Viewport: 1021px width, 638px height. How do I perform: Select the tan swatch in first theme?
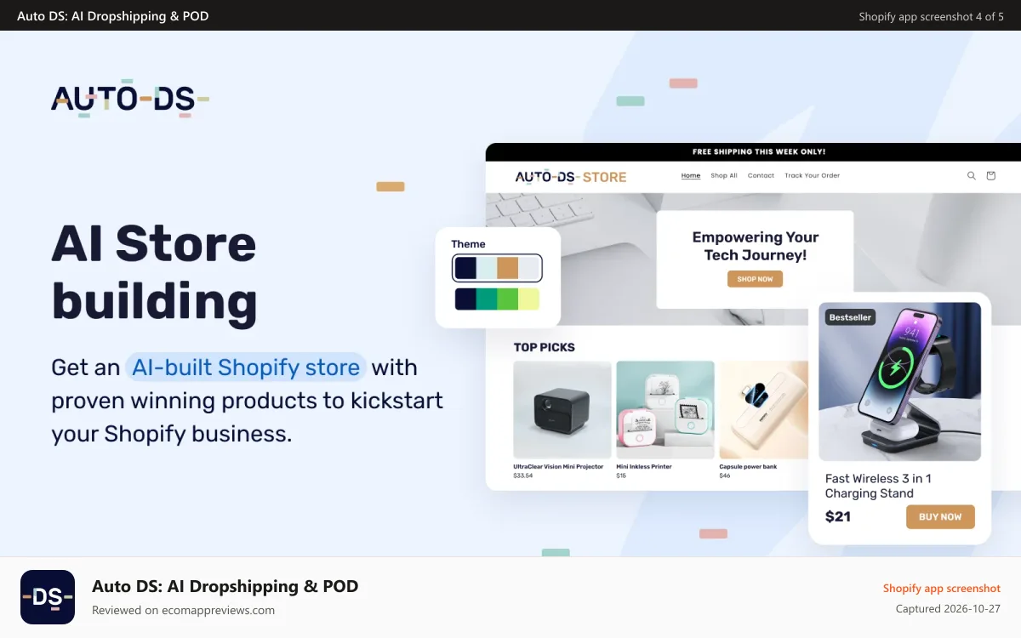click(x=508, y=268)
